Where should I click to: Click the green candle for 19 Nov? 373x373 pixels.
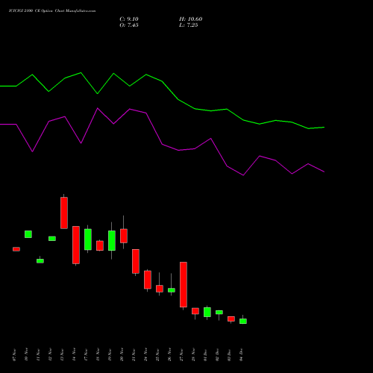tap(112, 241)
